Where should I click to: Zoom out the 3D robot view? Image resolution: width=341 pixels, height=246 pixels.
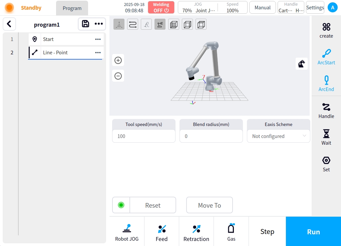[x=118, y=76]
